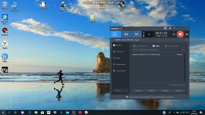This screenshot has height=115, width=205.
Task: Click the output folder path field
Action: coord(156,50)
